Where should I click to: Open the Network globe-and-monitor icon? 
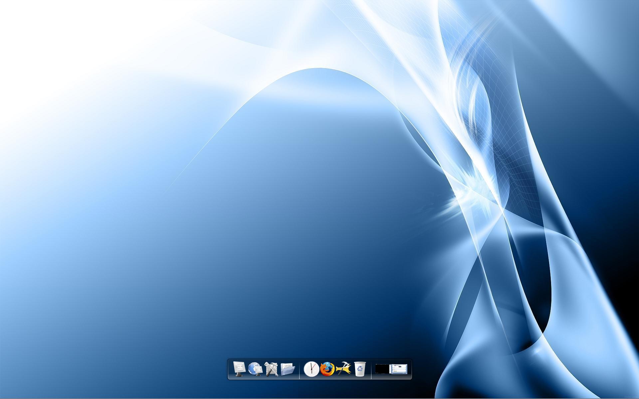pyautogui.click(x=255, y=369)
